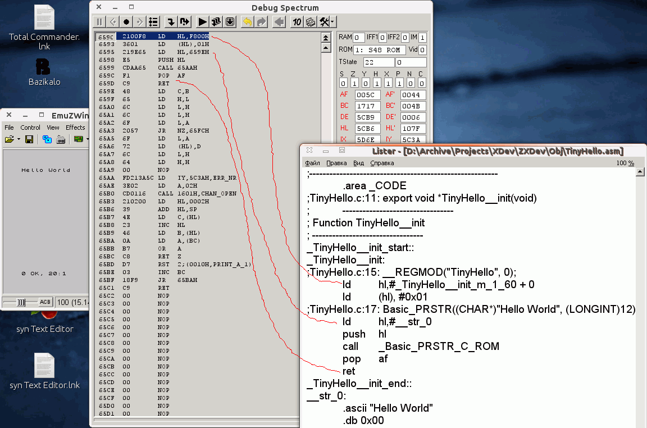Click the floppy disk save icon in EmuZWin

29,139
